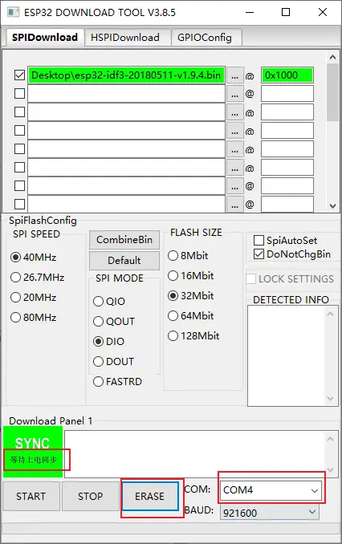Toggle the DoNotChgBin checkbox

coord(259,254)
